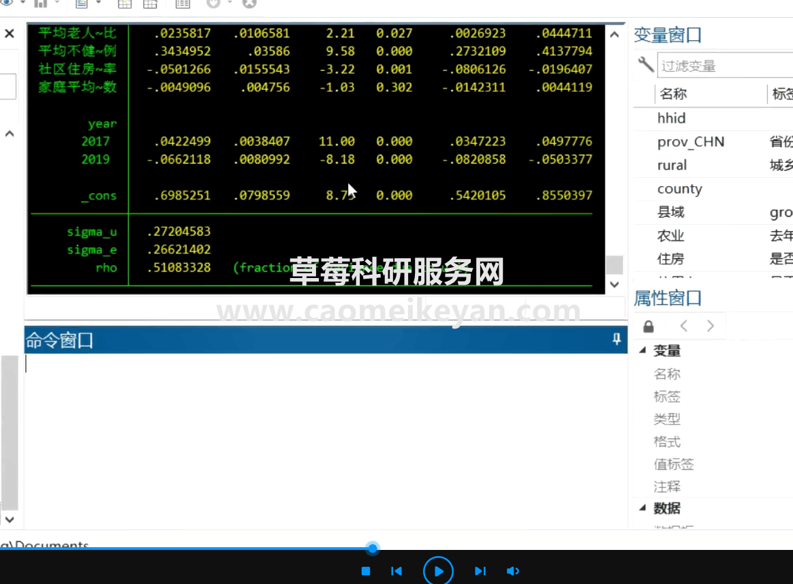The height and width of the screenshot is (584, 793).
Task: Click the video progress slider handle
Action: pos(373,548)
